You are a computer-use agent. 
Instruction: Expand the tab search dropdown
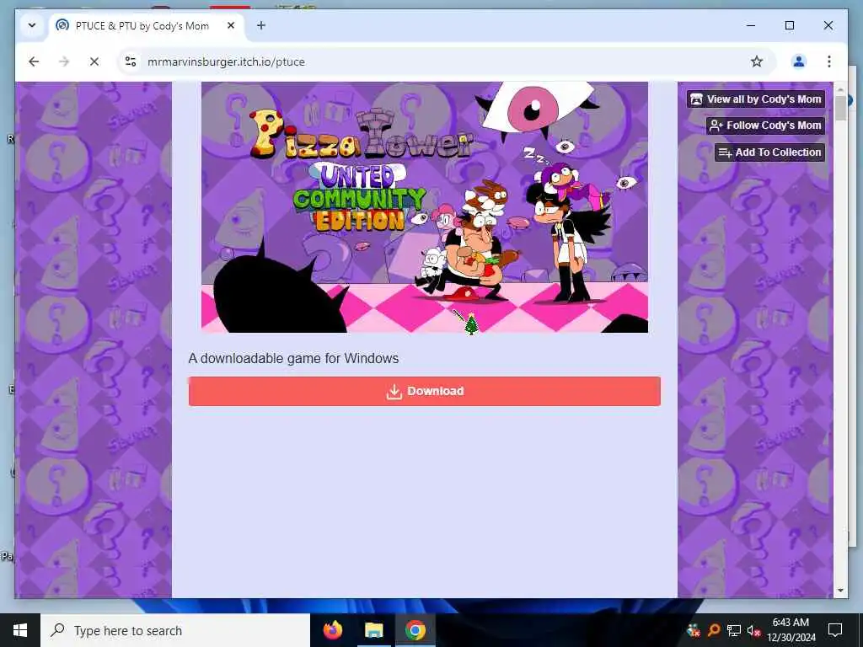pyautogui.click(x=32, y=25)
